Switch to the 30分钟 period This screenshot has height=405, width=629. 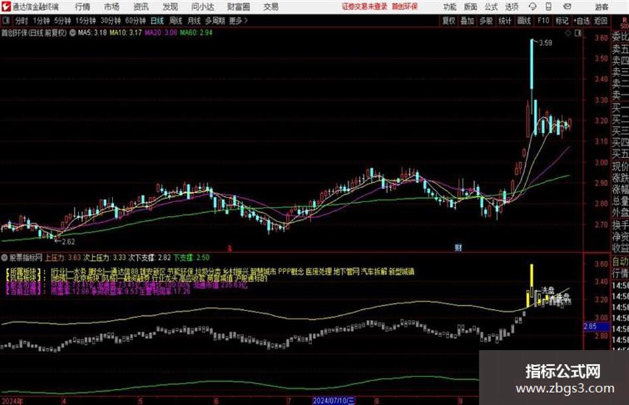pos(110,21)
